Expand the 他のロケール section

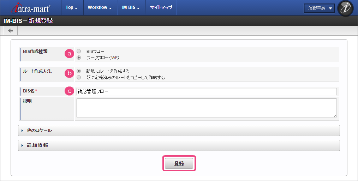tap(179, 131)
